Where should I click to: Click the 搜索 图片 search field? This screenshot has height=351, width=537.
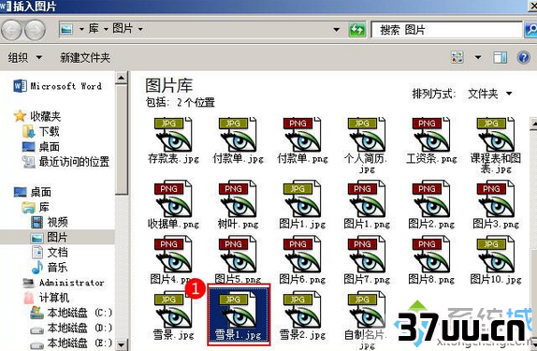click(x=446, y=30)
